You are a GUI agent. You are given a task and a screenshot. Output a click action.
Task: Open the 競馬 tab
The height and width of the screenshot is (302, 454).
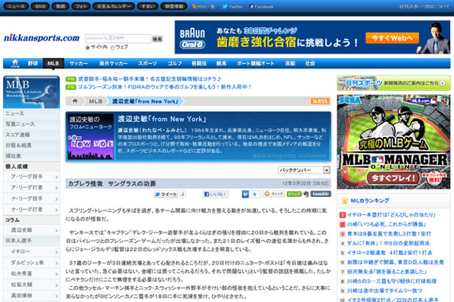tap(221, 64)
